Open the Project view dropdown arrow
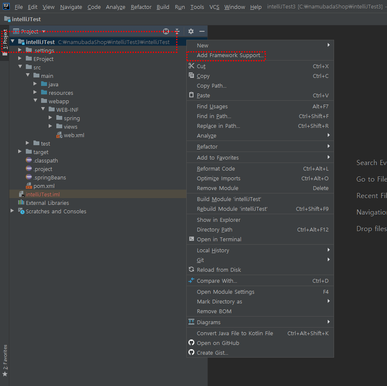387x386 pixels. pos(44,32)
